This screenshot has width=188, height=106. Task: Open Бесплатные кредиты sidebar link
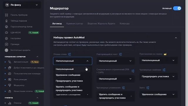[x=20, y=50]
